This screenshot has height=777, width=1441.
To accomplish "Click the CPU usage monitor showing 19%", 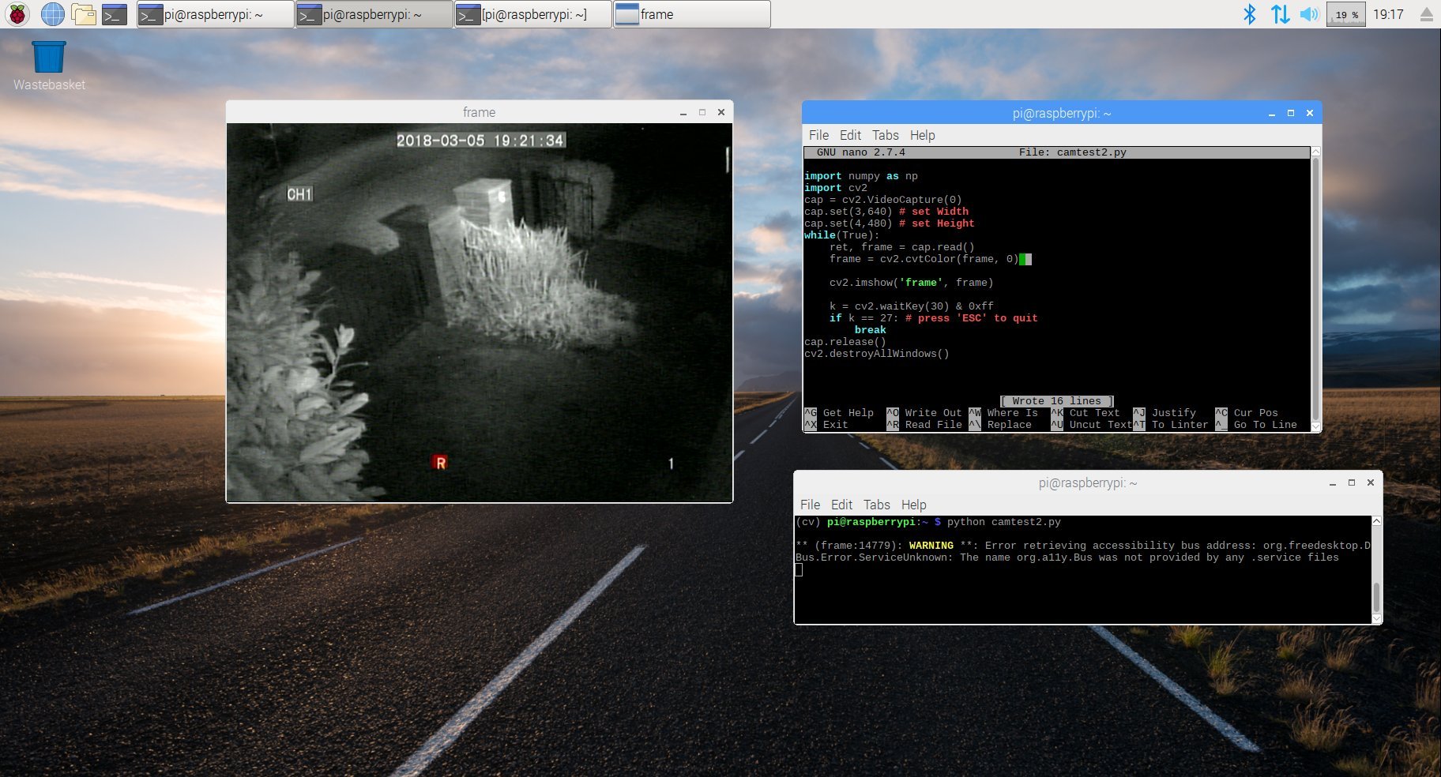I will pyautogui.click(x=1346, y=14).
